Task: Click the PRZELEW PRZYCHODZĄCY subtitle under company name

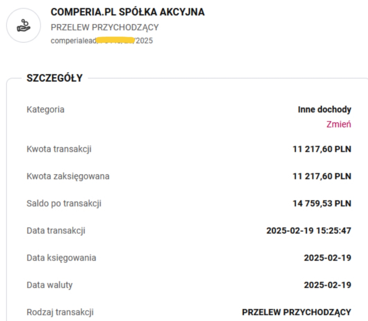Action: (104, 27)
